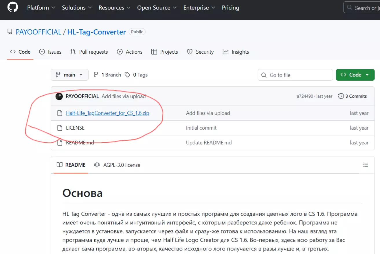The image size is (380, 254).
Task: Select the AGPL-3.0 license tab
Action: [x=118, y=165]
